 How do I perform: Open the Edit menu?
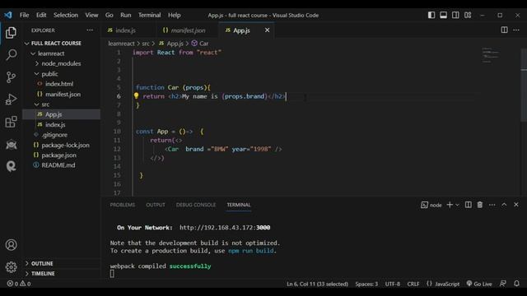(x=41, y=15)
